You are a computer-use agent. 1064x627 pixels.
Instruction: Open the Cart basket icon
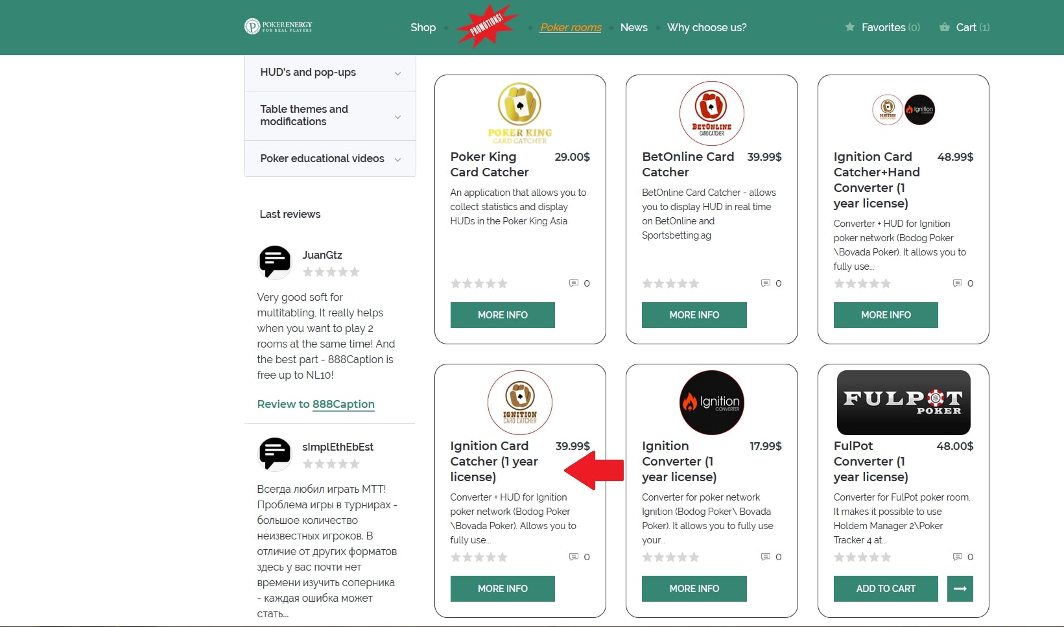pos(945,27)
